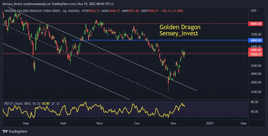Click the publication header Sensey_Invest опубликовал(а) на TradingView.com
The image size is (268, 136).
pos(39,4)
